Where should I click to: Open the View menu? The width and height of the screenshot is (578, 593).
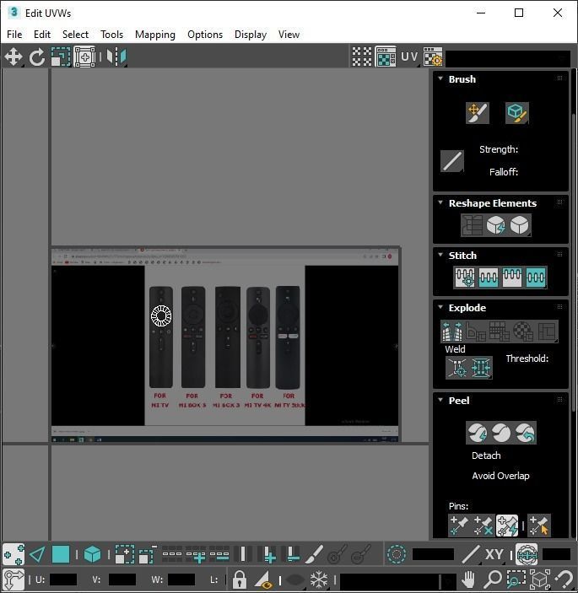289,35
